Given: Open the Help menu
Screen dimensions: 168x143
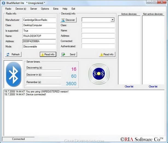Looking at the screenshot, I should tap(65, 9).
